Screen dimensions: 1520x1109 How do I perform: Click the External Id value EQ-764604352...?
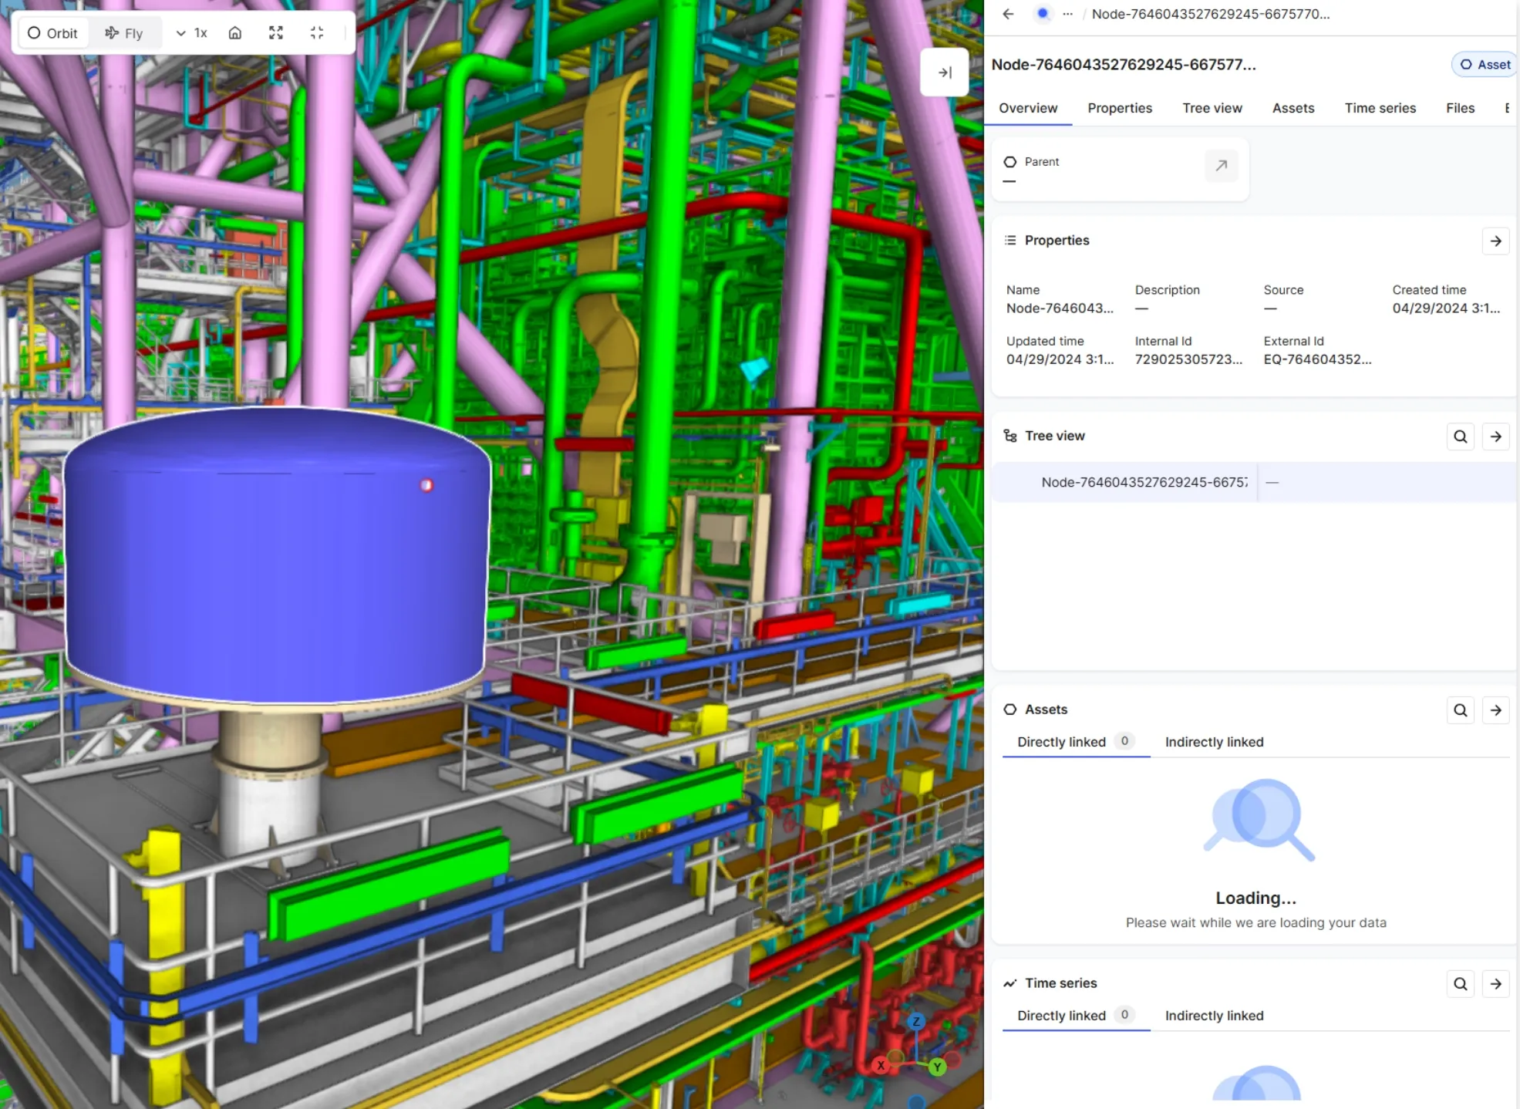click(1317, 359)
